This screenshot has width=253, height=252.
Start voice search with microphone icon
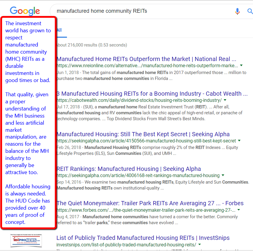click(x=237, y=11)
